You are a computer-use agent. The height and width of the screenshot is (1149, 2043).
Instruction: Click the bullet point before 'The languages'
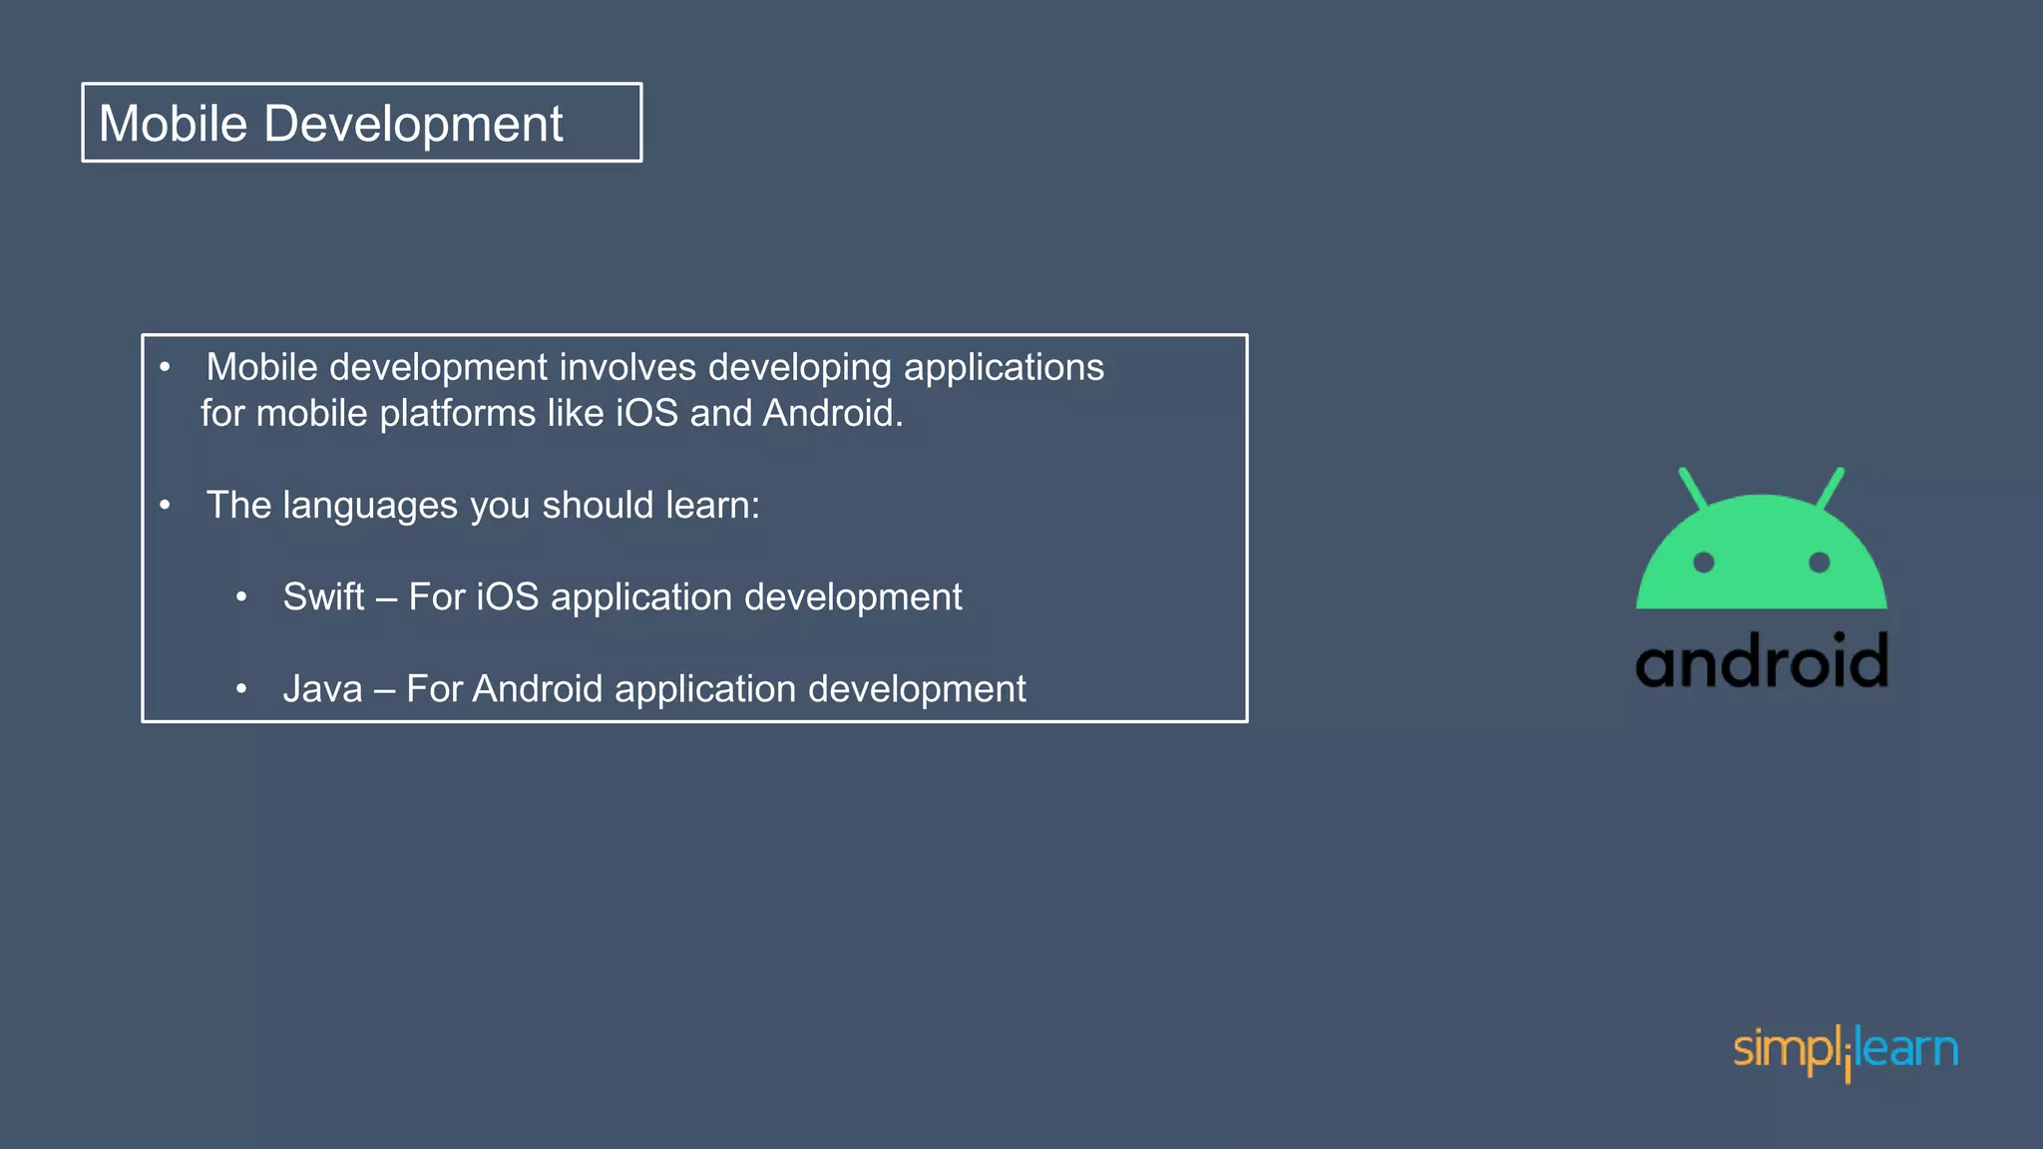click(x=166, y=506)
